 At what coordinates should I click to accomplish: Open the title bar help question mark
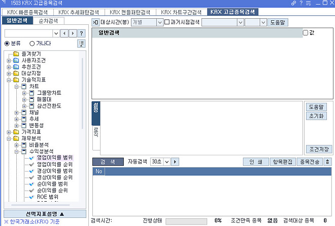(x=301, y=3)
